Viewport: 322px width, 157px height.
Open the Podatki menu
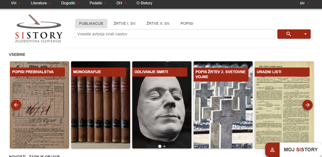(98, 3)
